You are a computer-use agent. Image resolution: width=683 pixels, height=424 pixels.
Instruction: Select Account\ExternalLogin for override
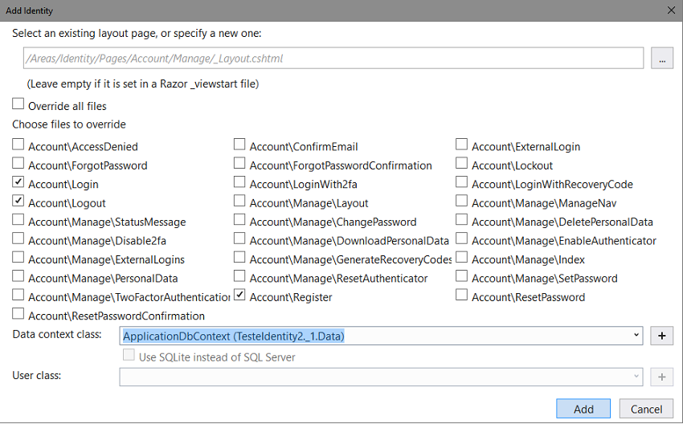[x=461, y=146]
